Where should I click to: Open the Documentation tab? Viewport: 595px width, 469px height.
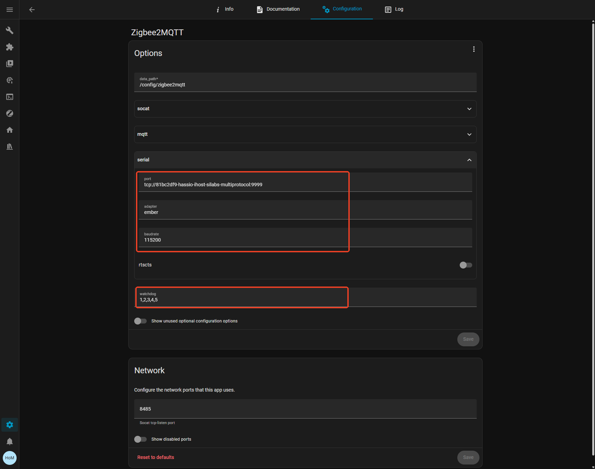pyautogui.click(x=278, y=9)
